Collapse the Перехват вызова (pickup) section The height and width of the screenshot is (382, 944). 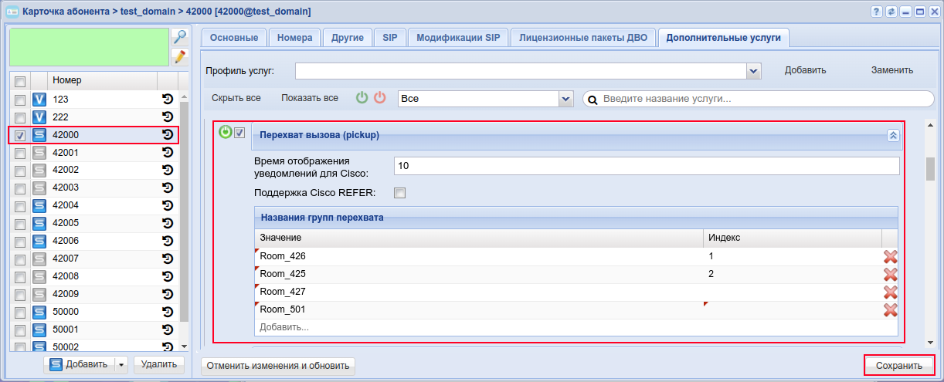[x=893, y=135]
